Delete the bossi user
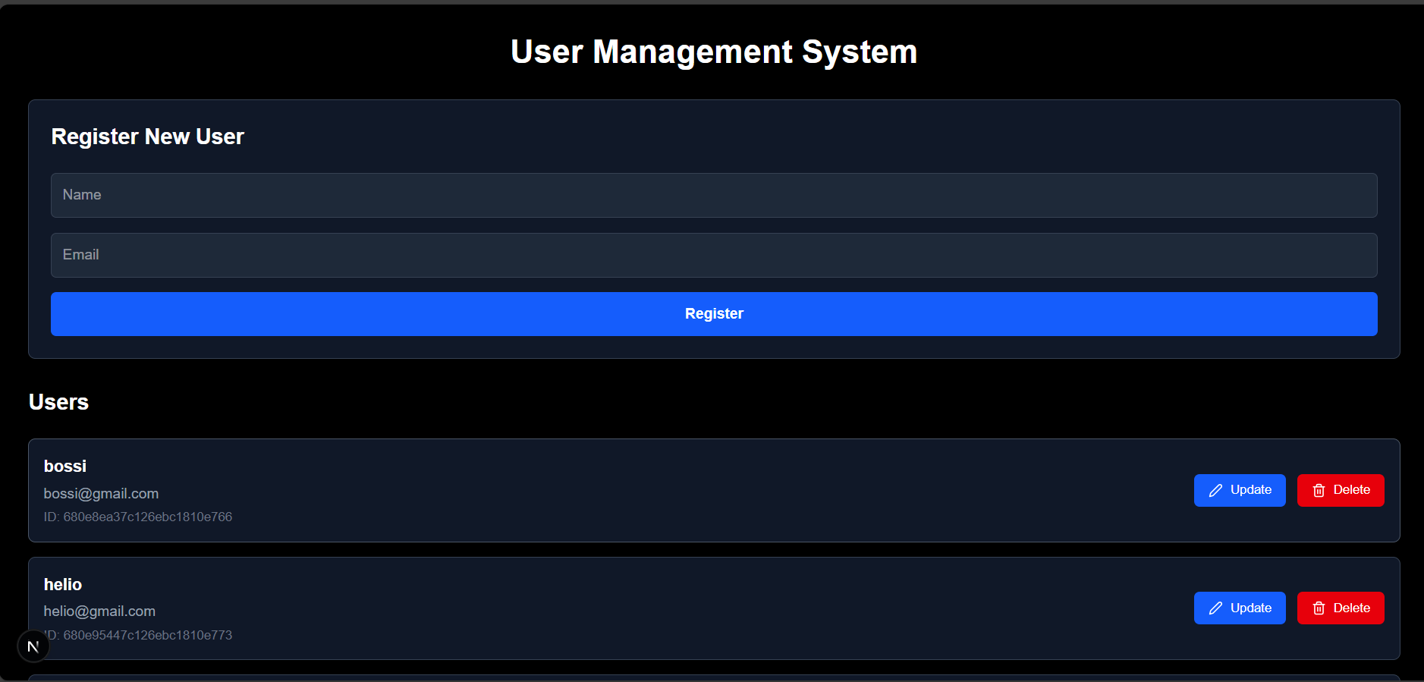Screen dimensions: 1424x682 click(1341, 490)
